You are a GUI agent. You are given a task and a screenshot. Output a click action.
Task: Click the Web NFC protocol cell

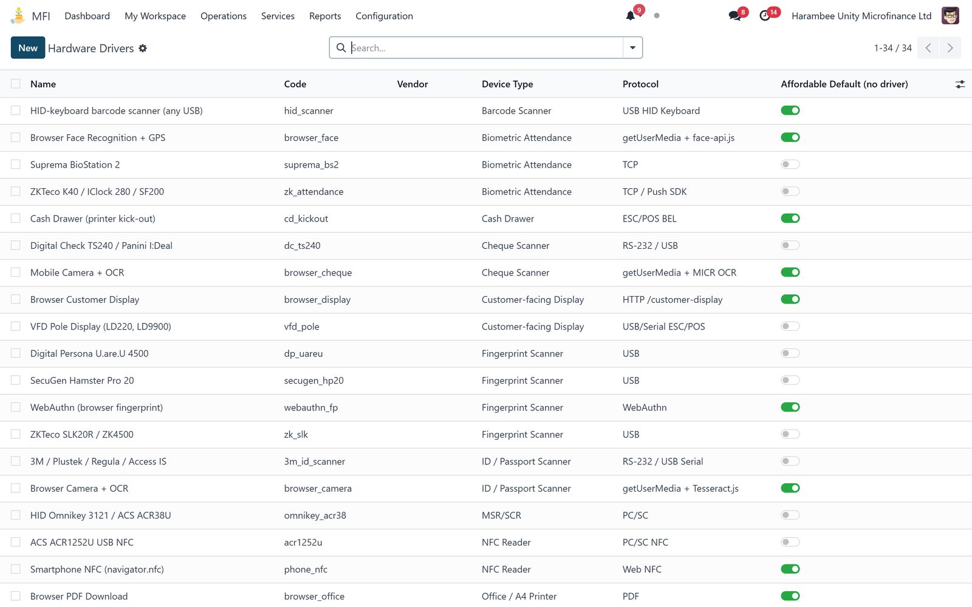[x=642, y=569]
